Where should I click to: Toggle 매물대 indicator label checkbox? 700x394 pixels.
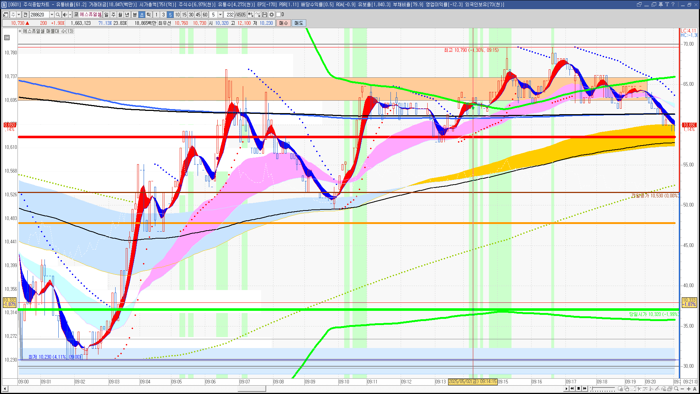[20, 31]
